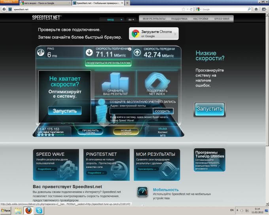Click Подробнее in SPEED WAVE card
The height and width of the screenshot is (215, 269).
tap(46, 169)
